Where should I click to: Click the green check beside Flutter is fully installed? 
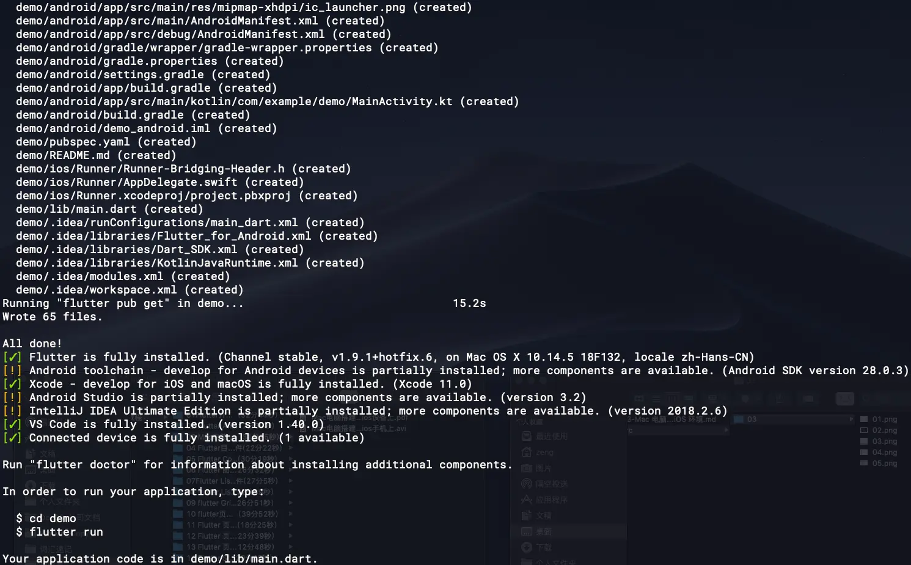tap(12, 357)
